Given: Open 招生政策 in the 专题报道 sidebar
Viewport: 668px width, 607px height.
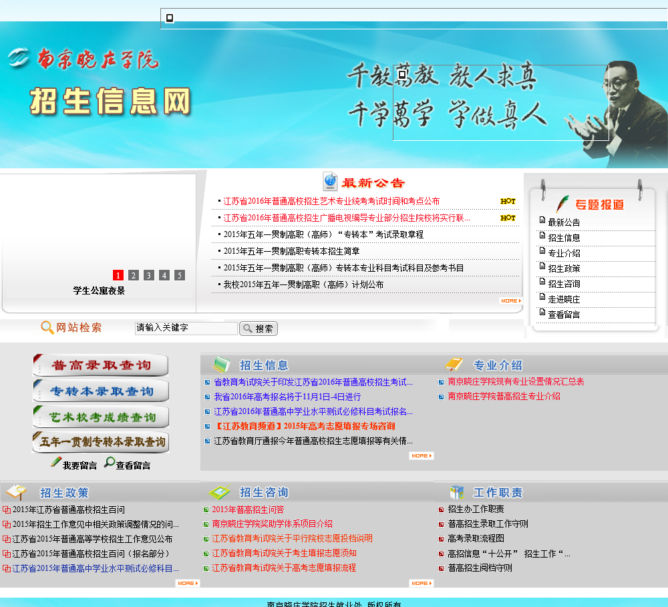Looking at the screenshot, I should [x=564, y=268].
